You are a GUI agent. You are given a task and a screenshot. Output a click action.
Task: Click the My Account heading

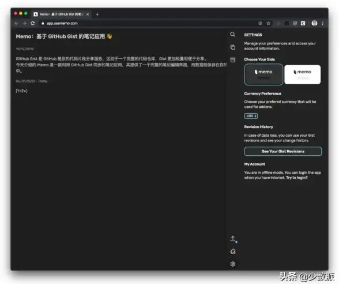pyautogui.click(x=254, y=164)
